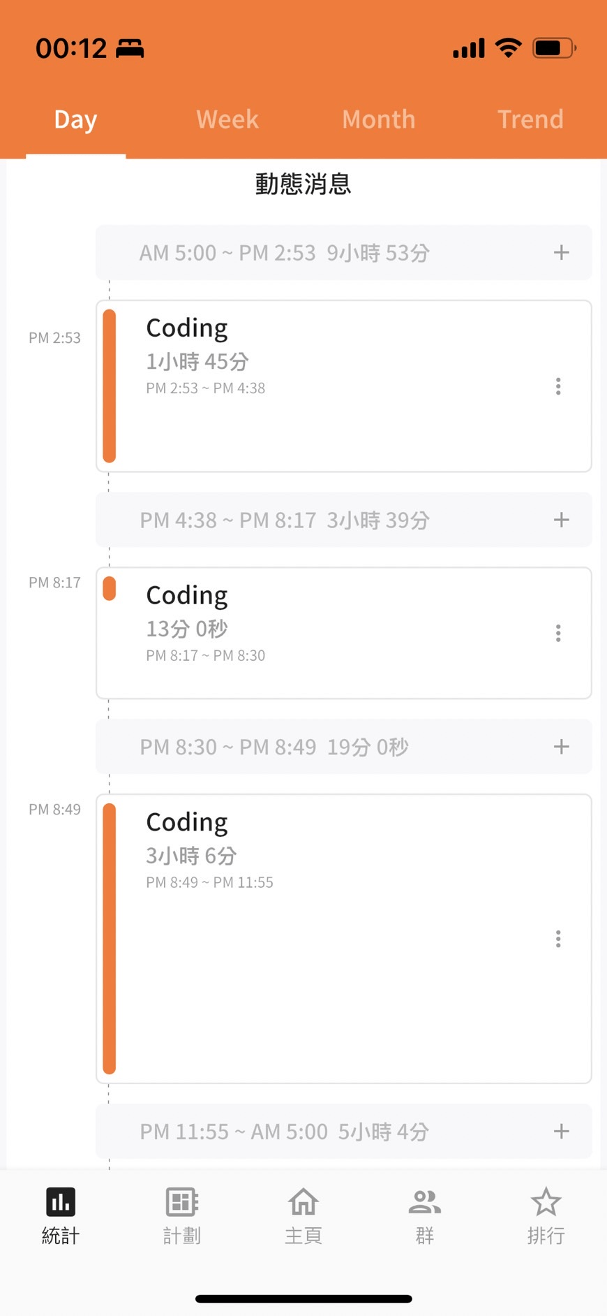Switch to the Week tab

227,119
